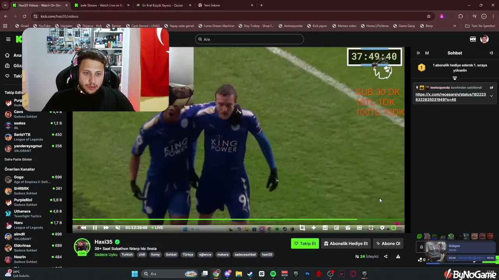Open the Haxi35 channel avatar
The image size is (499, 280).
pyautogui.click(x=82, y=247)
